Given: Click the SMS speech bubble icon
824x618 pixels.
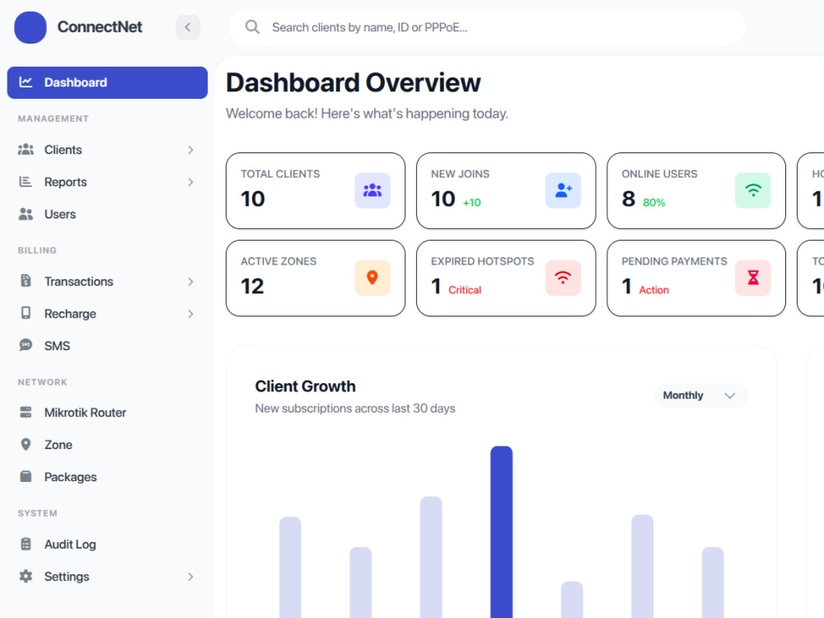Looking at the screenshot, I should 26,344.
